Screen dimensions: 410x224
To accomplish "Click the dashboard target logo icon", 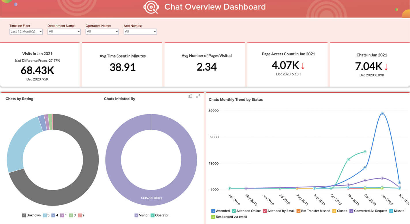I will point(151,7).
